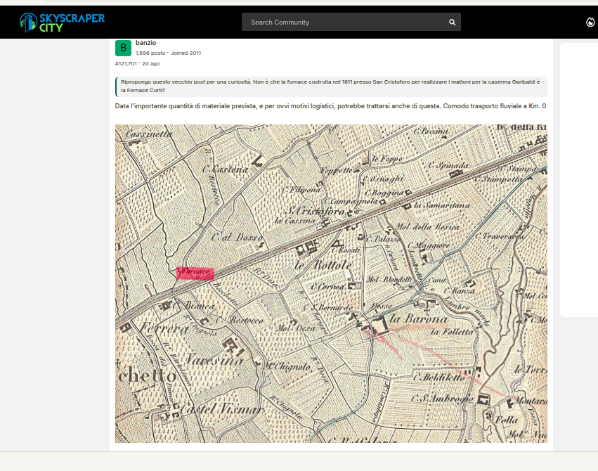Click 'Joined 2011' under username
This screenshot has height=471, width=598.
click(x=186, y=53)
